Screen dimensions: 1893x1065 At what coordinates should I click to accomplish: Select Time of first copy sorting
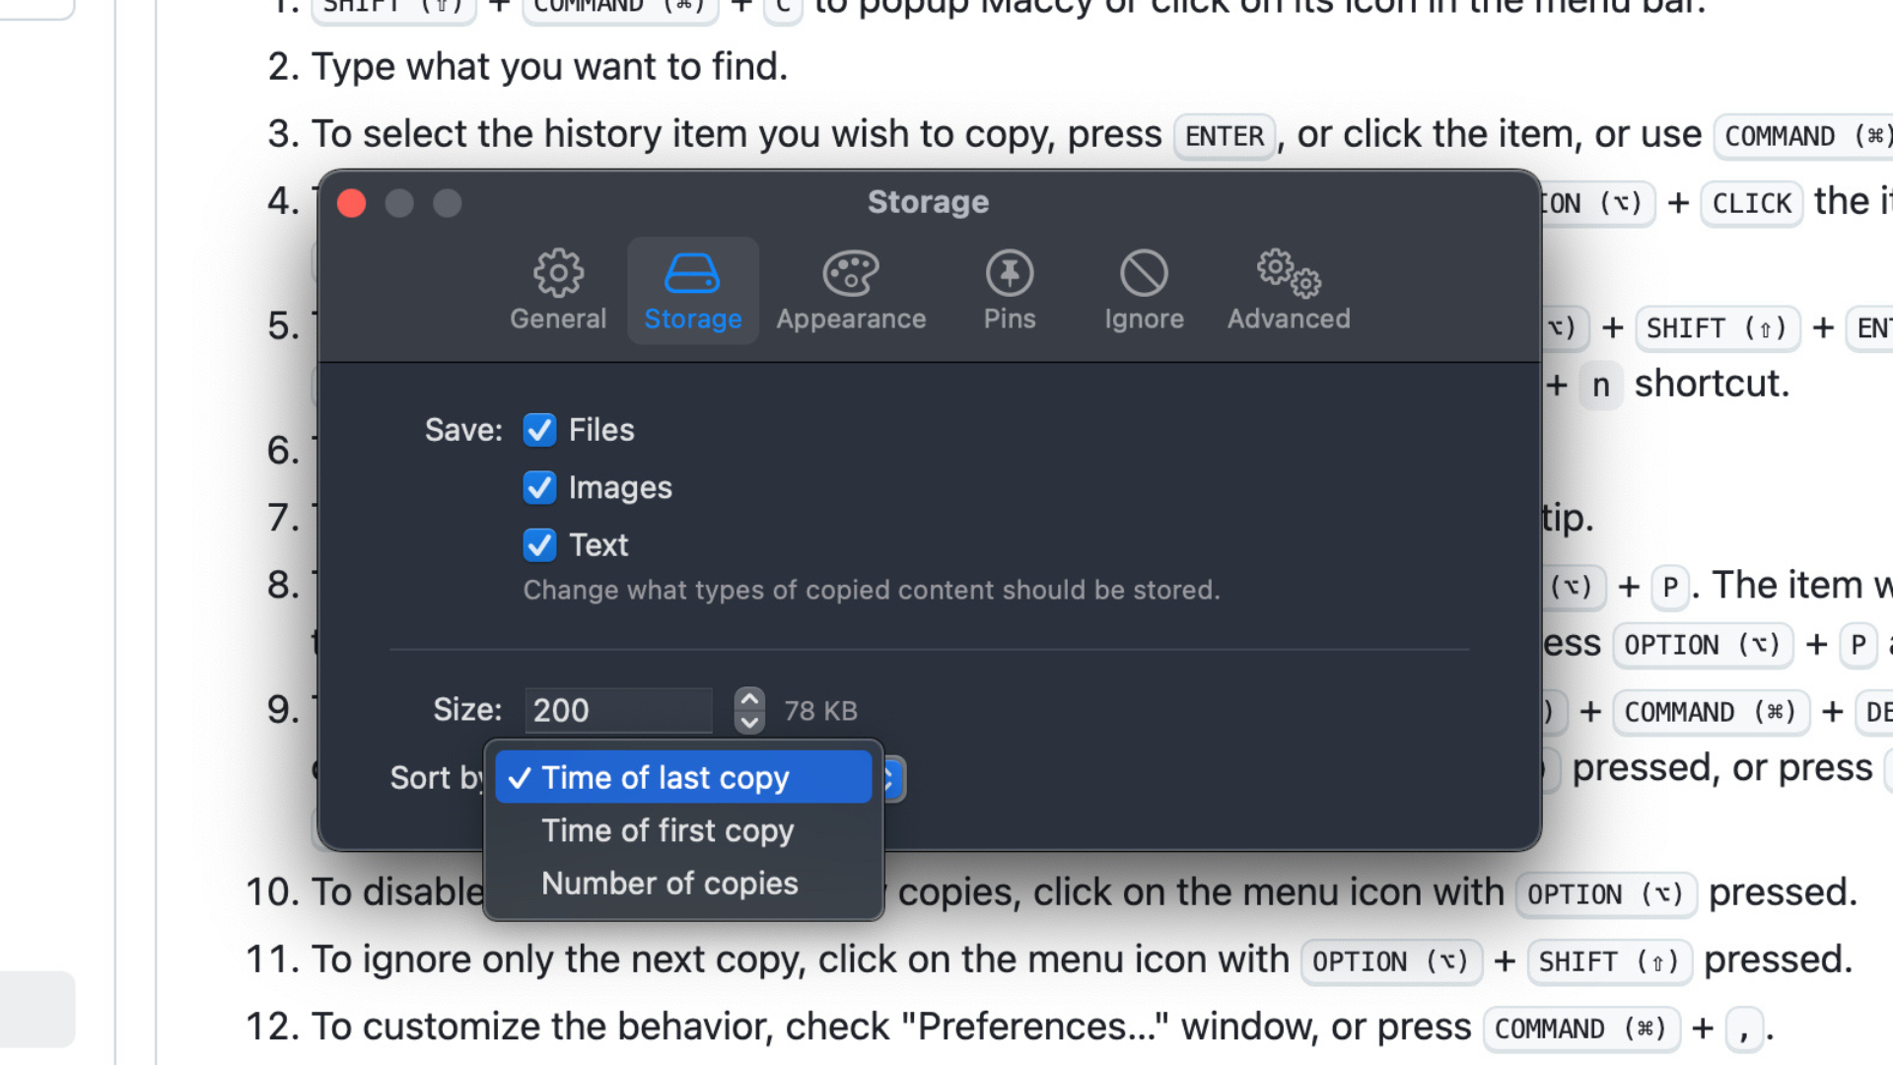pyautogui.click(x=667, y=829)
